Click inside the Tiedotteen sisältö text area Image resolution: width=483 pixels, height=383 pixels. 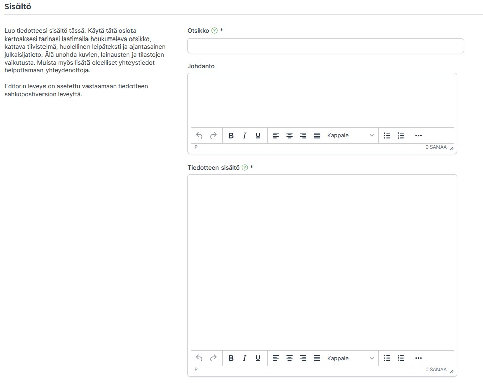click(x=322, y=262)
